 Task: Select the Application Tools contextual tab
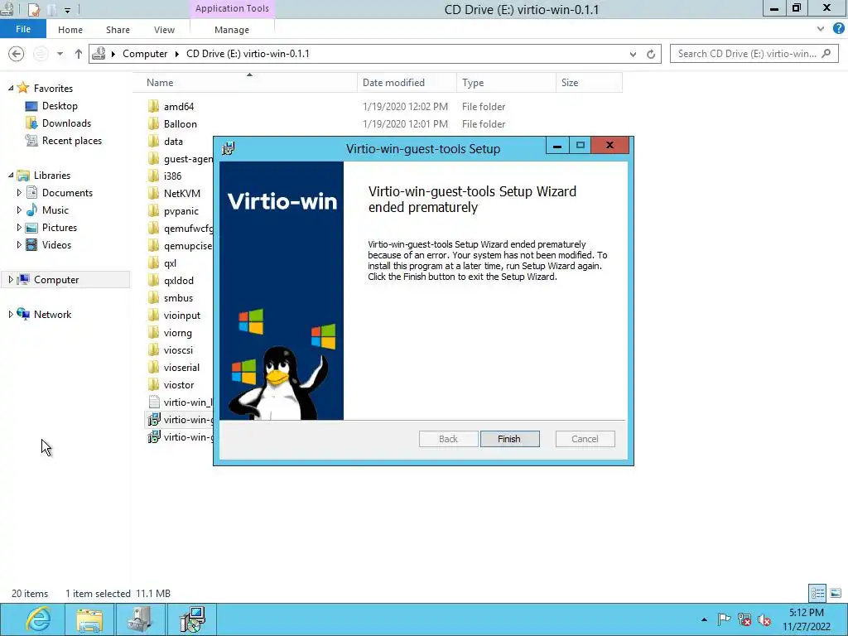pyautogui.click(x=232, y=8)
